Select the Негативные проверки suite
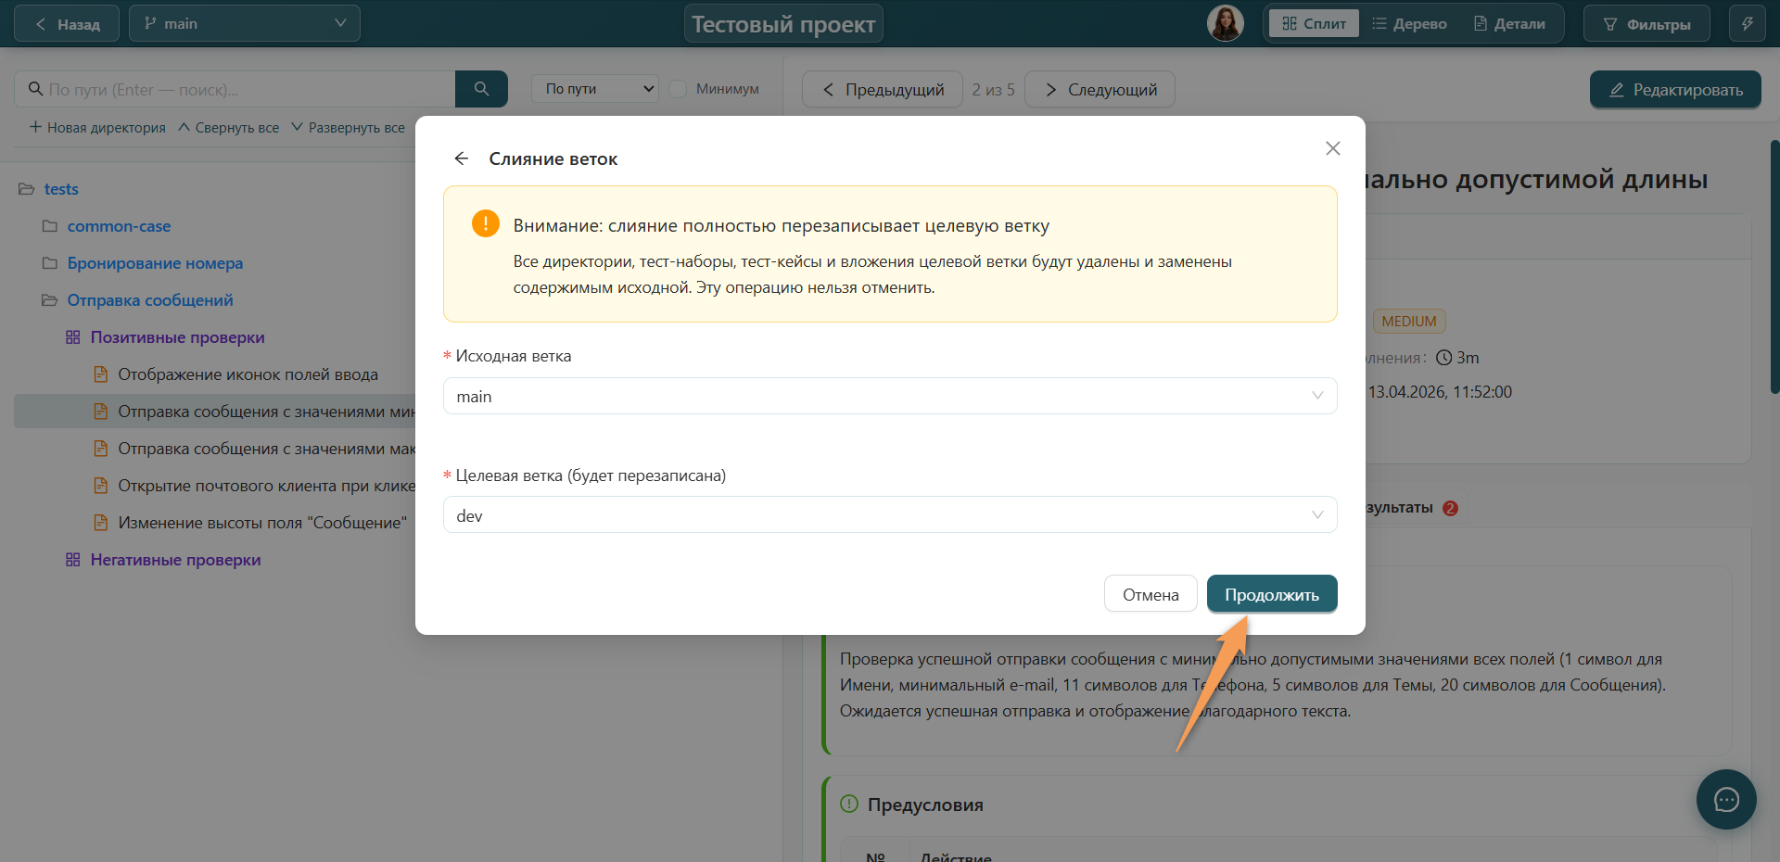This screenshot has height=862, width=1780. pyautogui.click(x=175, y=560)
